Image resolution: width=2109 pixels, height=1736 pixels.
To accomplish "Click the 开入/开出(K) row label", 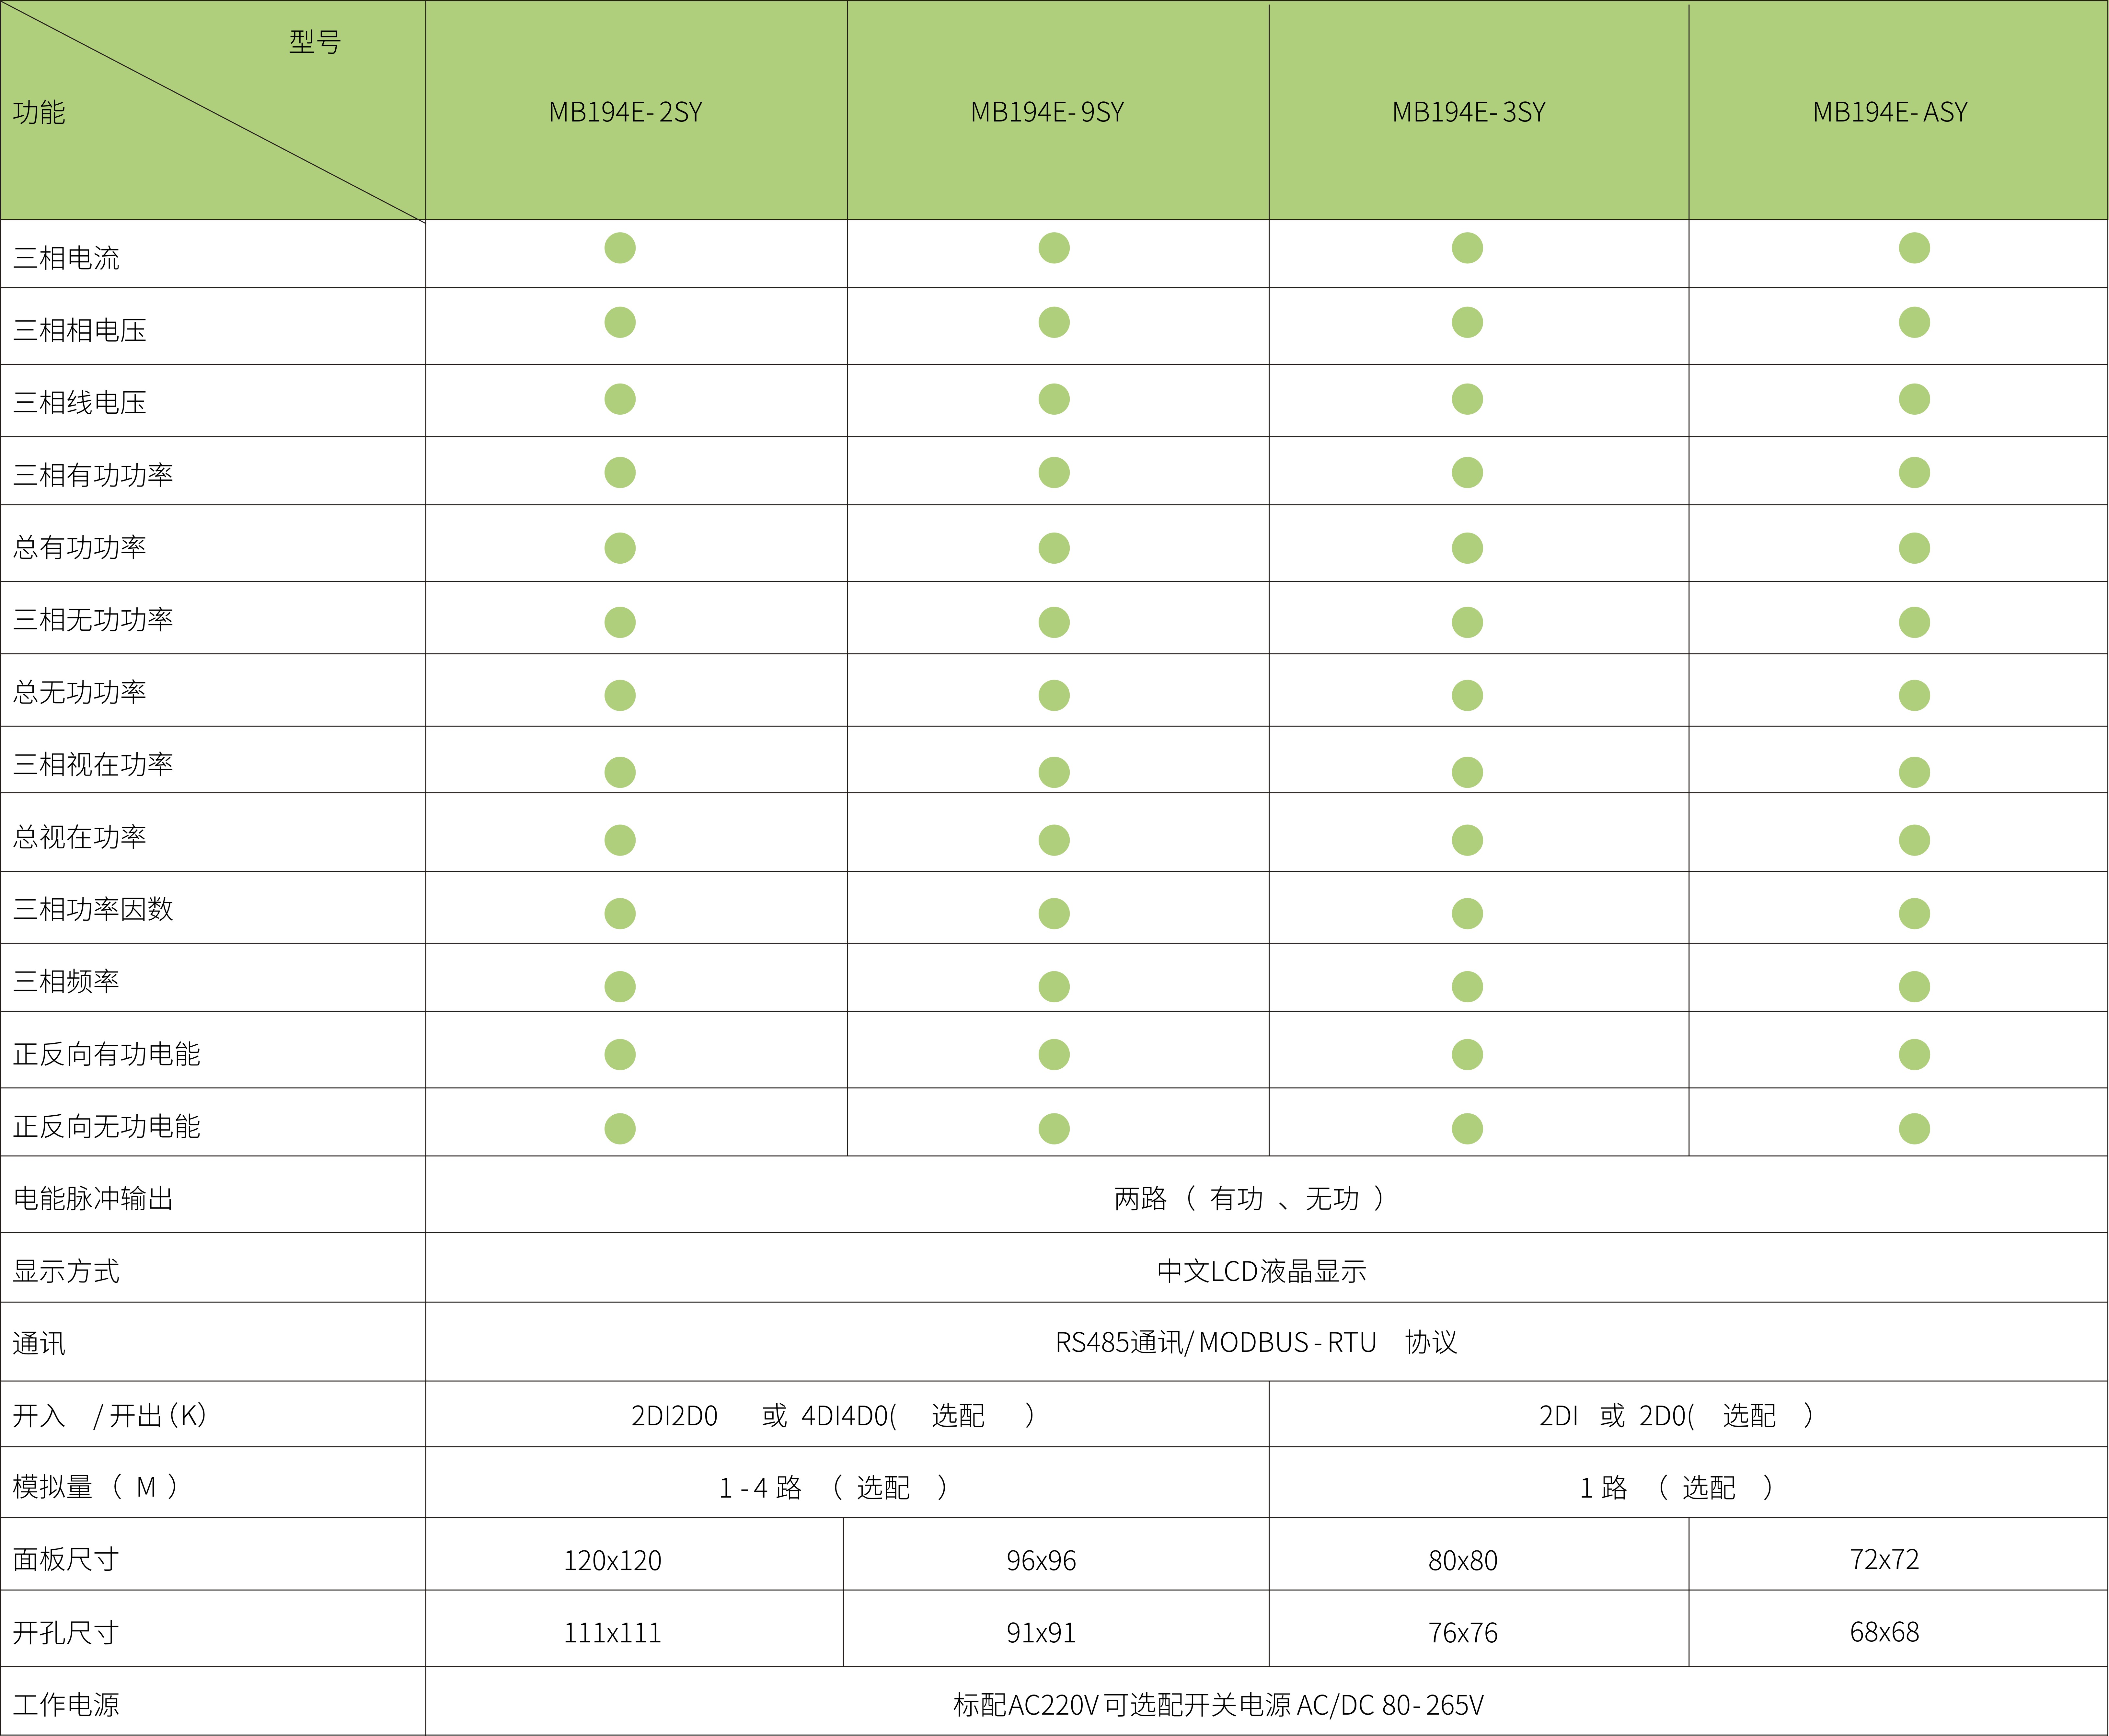I will pyautogui.click(x=110, y=1415).
